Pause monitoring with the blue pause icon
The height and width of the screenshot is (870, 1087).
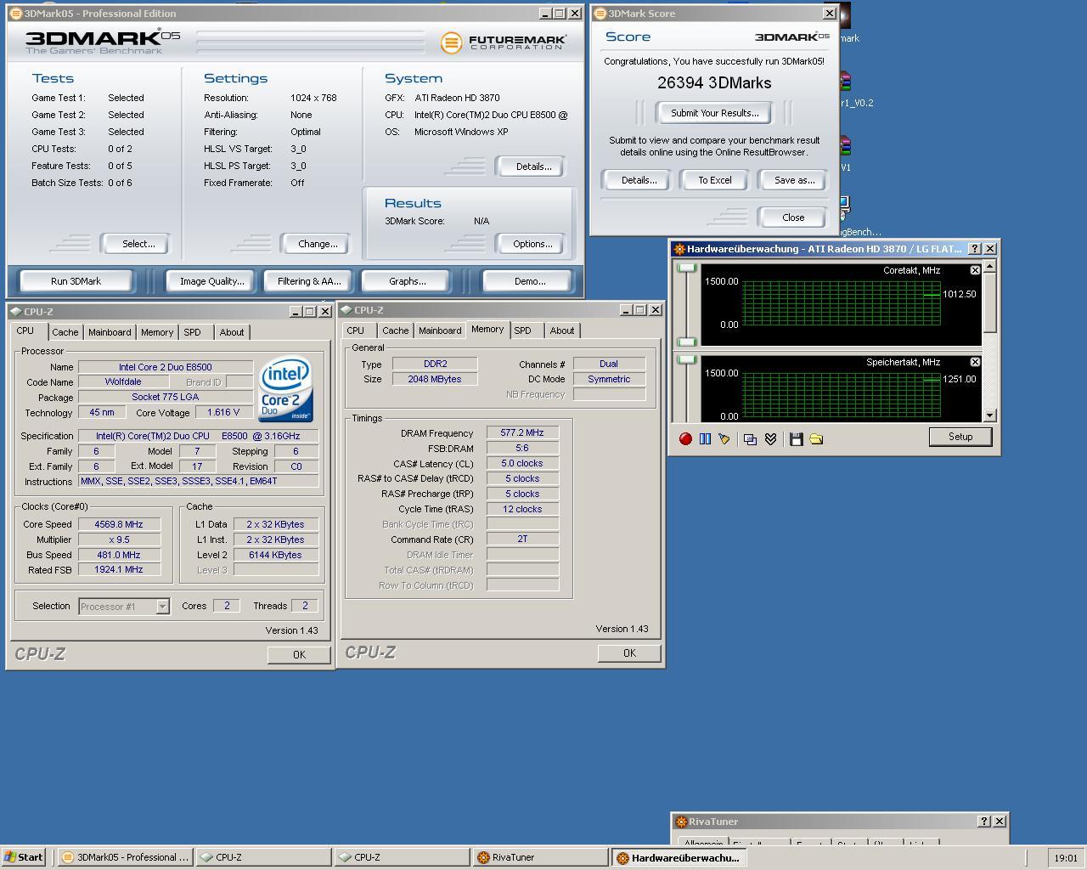coord(705,438)
